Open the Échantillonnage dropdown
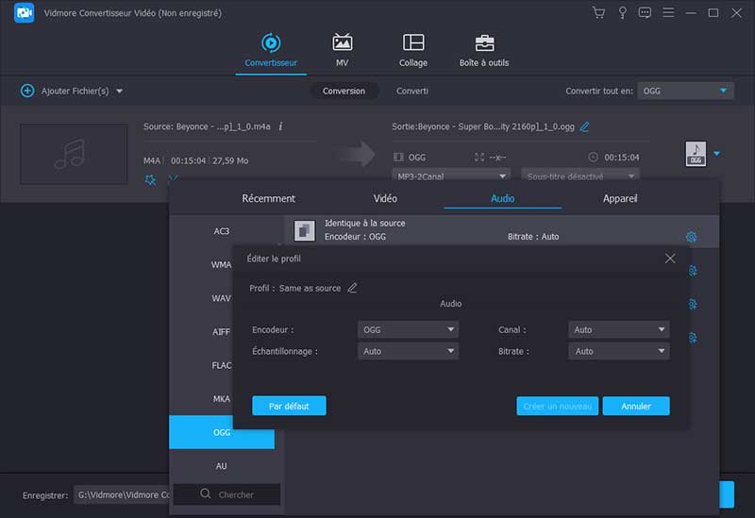 coord(408,351)
